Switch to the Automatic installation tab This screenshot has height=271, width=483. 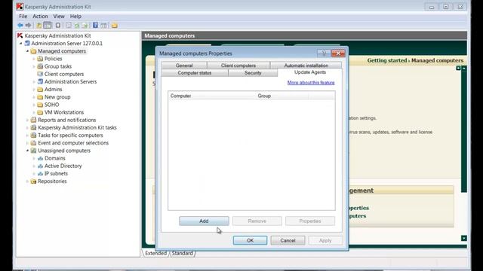306,65
